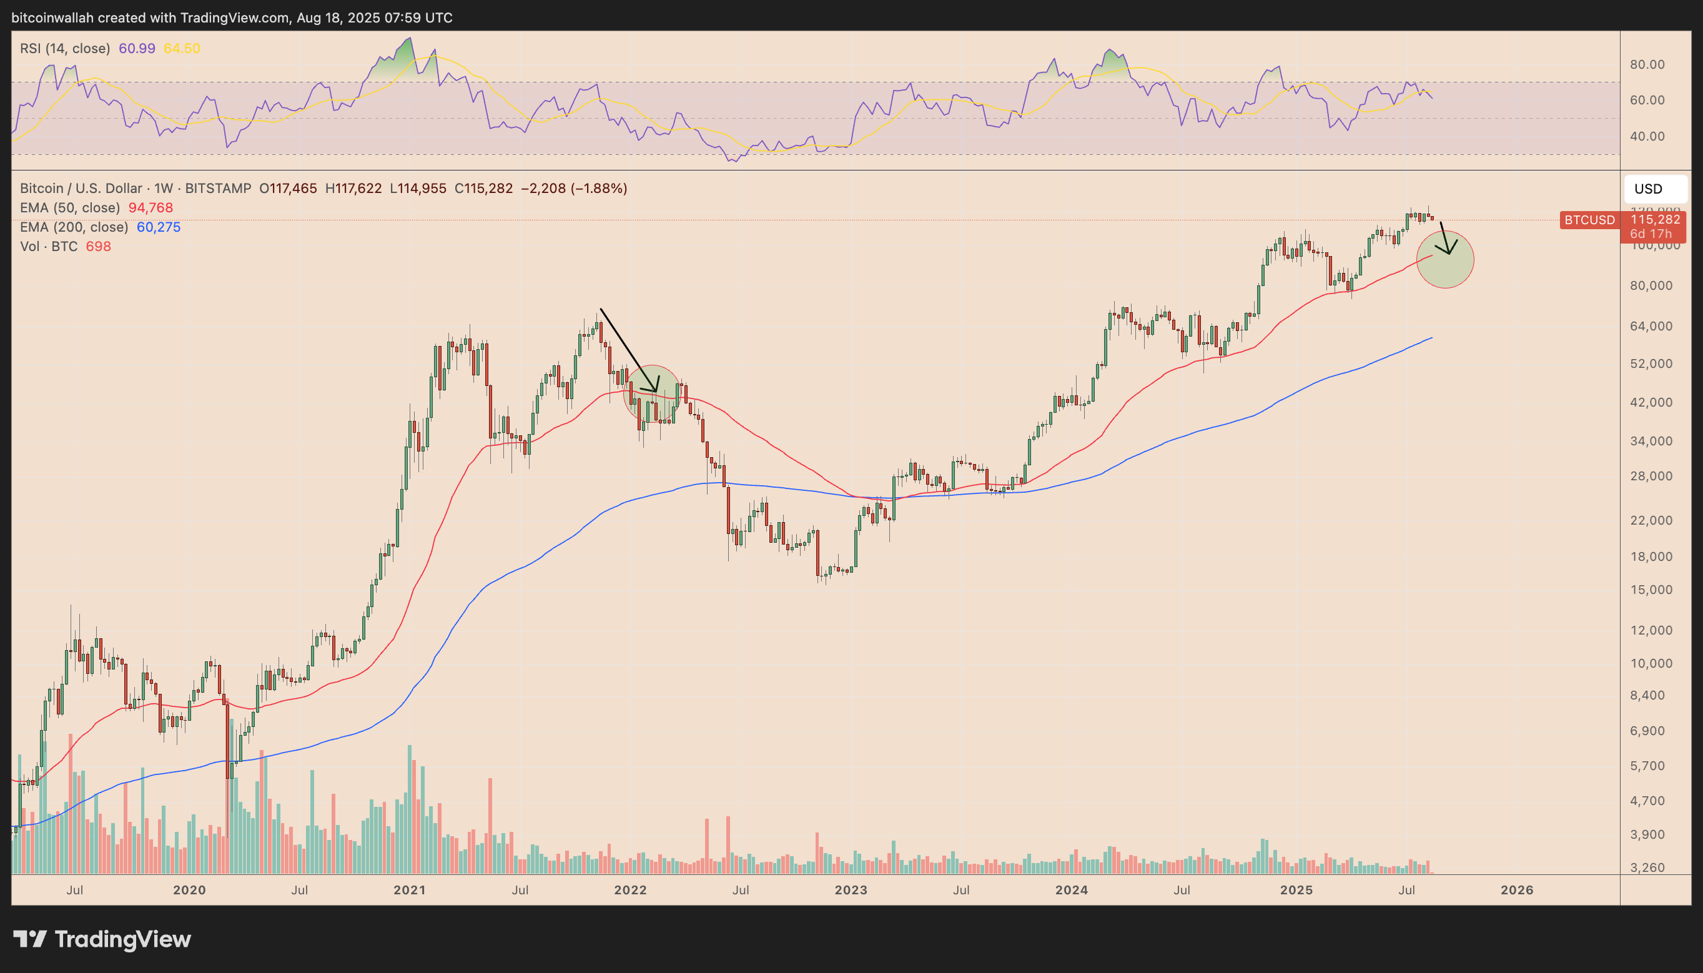Click the 2025 label on time axis
1703x973 pixels.
(1296, 890)
